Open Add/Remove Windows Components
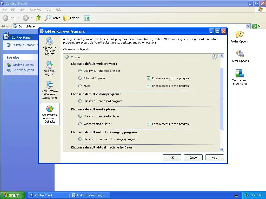This screenshot has width=266, height=199. 50,90
